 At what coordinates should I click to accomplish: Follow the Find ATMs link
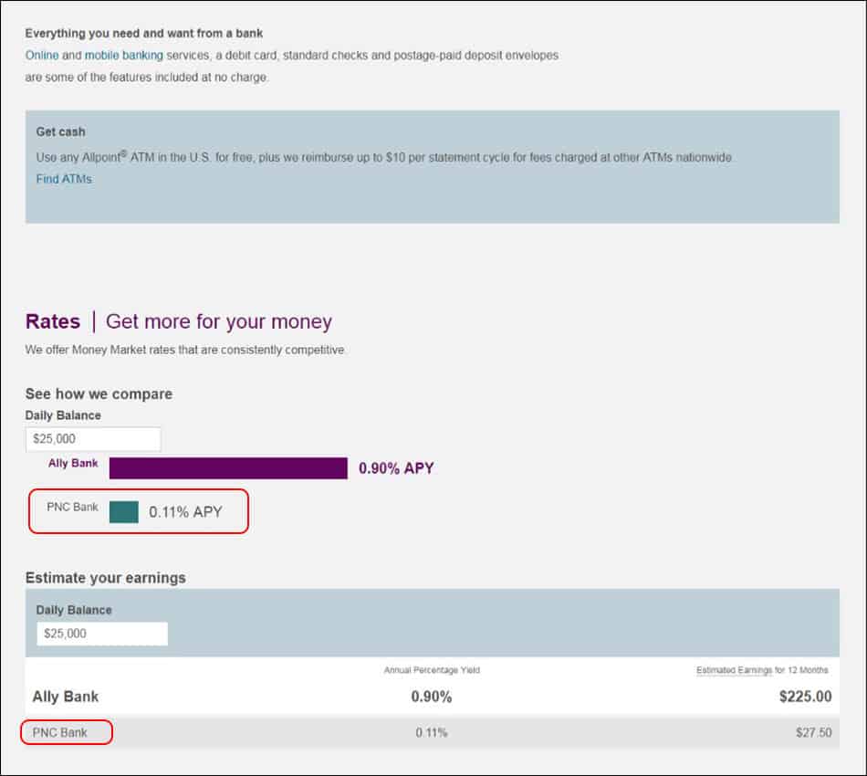[64, 179]
